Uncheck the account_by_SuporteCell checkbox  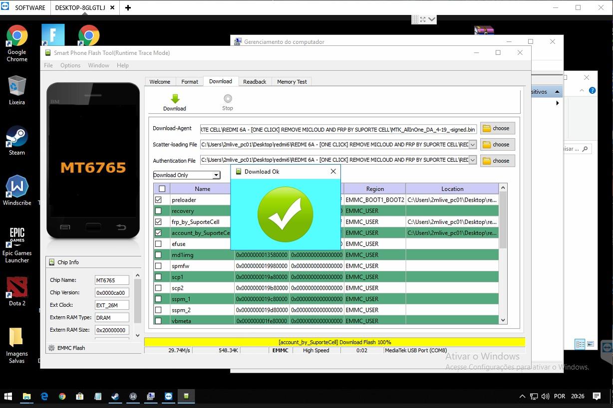158,232
